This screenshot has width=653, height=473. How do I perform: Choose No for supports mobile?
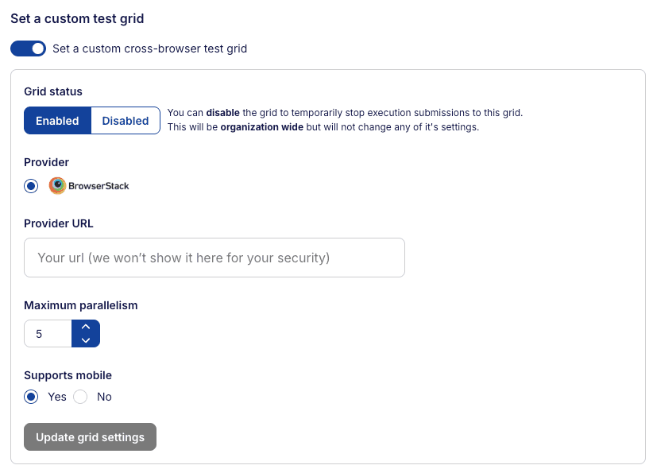[80, 397]
